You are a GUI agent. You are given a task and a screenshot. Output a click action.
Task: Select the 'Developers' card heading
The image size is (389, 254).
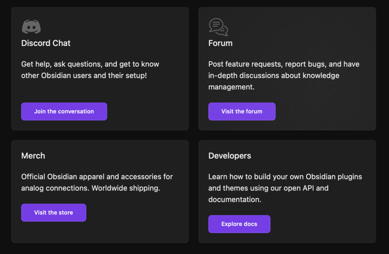(x=229, y=156)
